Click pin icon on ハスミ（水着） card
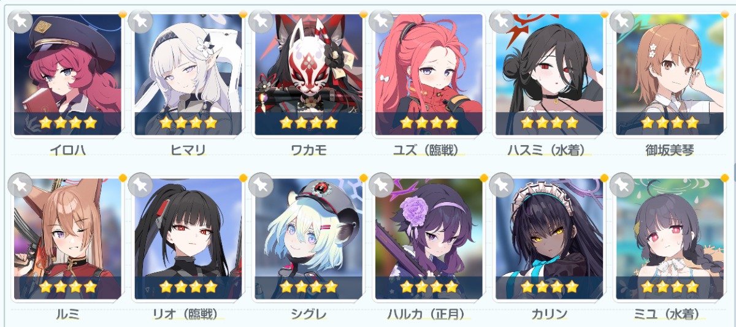The width and height of the screenshot is (736, 327). point(502,21)
